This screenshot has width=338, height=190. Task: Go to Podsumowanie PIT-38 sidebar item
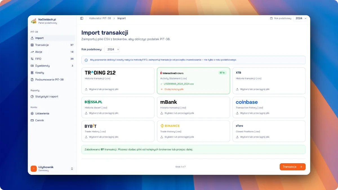click(49, 80)
